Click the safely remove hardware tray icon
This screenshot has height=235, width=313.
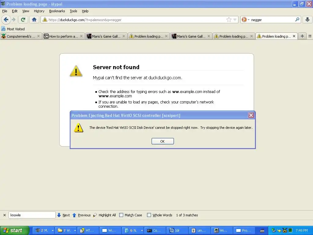[274, 230]
